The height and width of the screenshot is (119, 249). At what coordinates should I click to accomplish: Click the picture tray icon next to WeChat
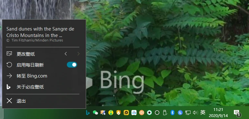coord(103,113)
